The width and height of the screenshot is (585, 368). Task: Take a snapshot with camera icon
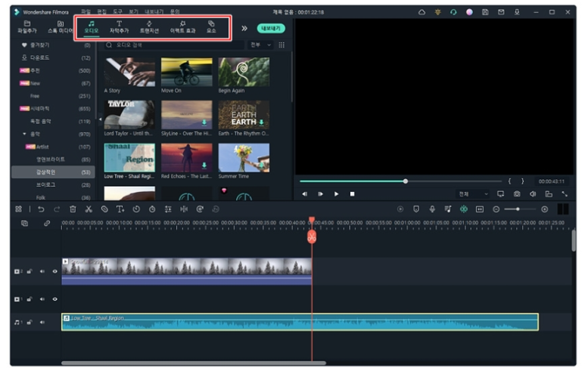pos(517,194)
